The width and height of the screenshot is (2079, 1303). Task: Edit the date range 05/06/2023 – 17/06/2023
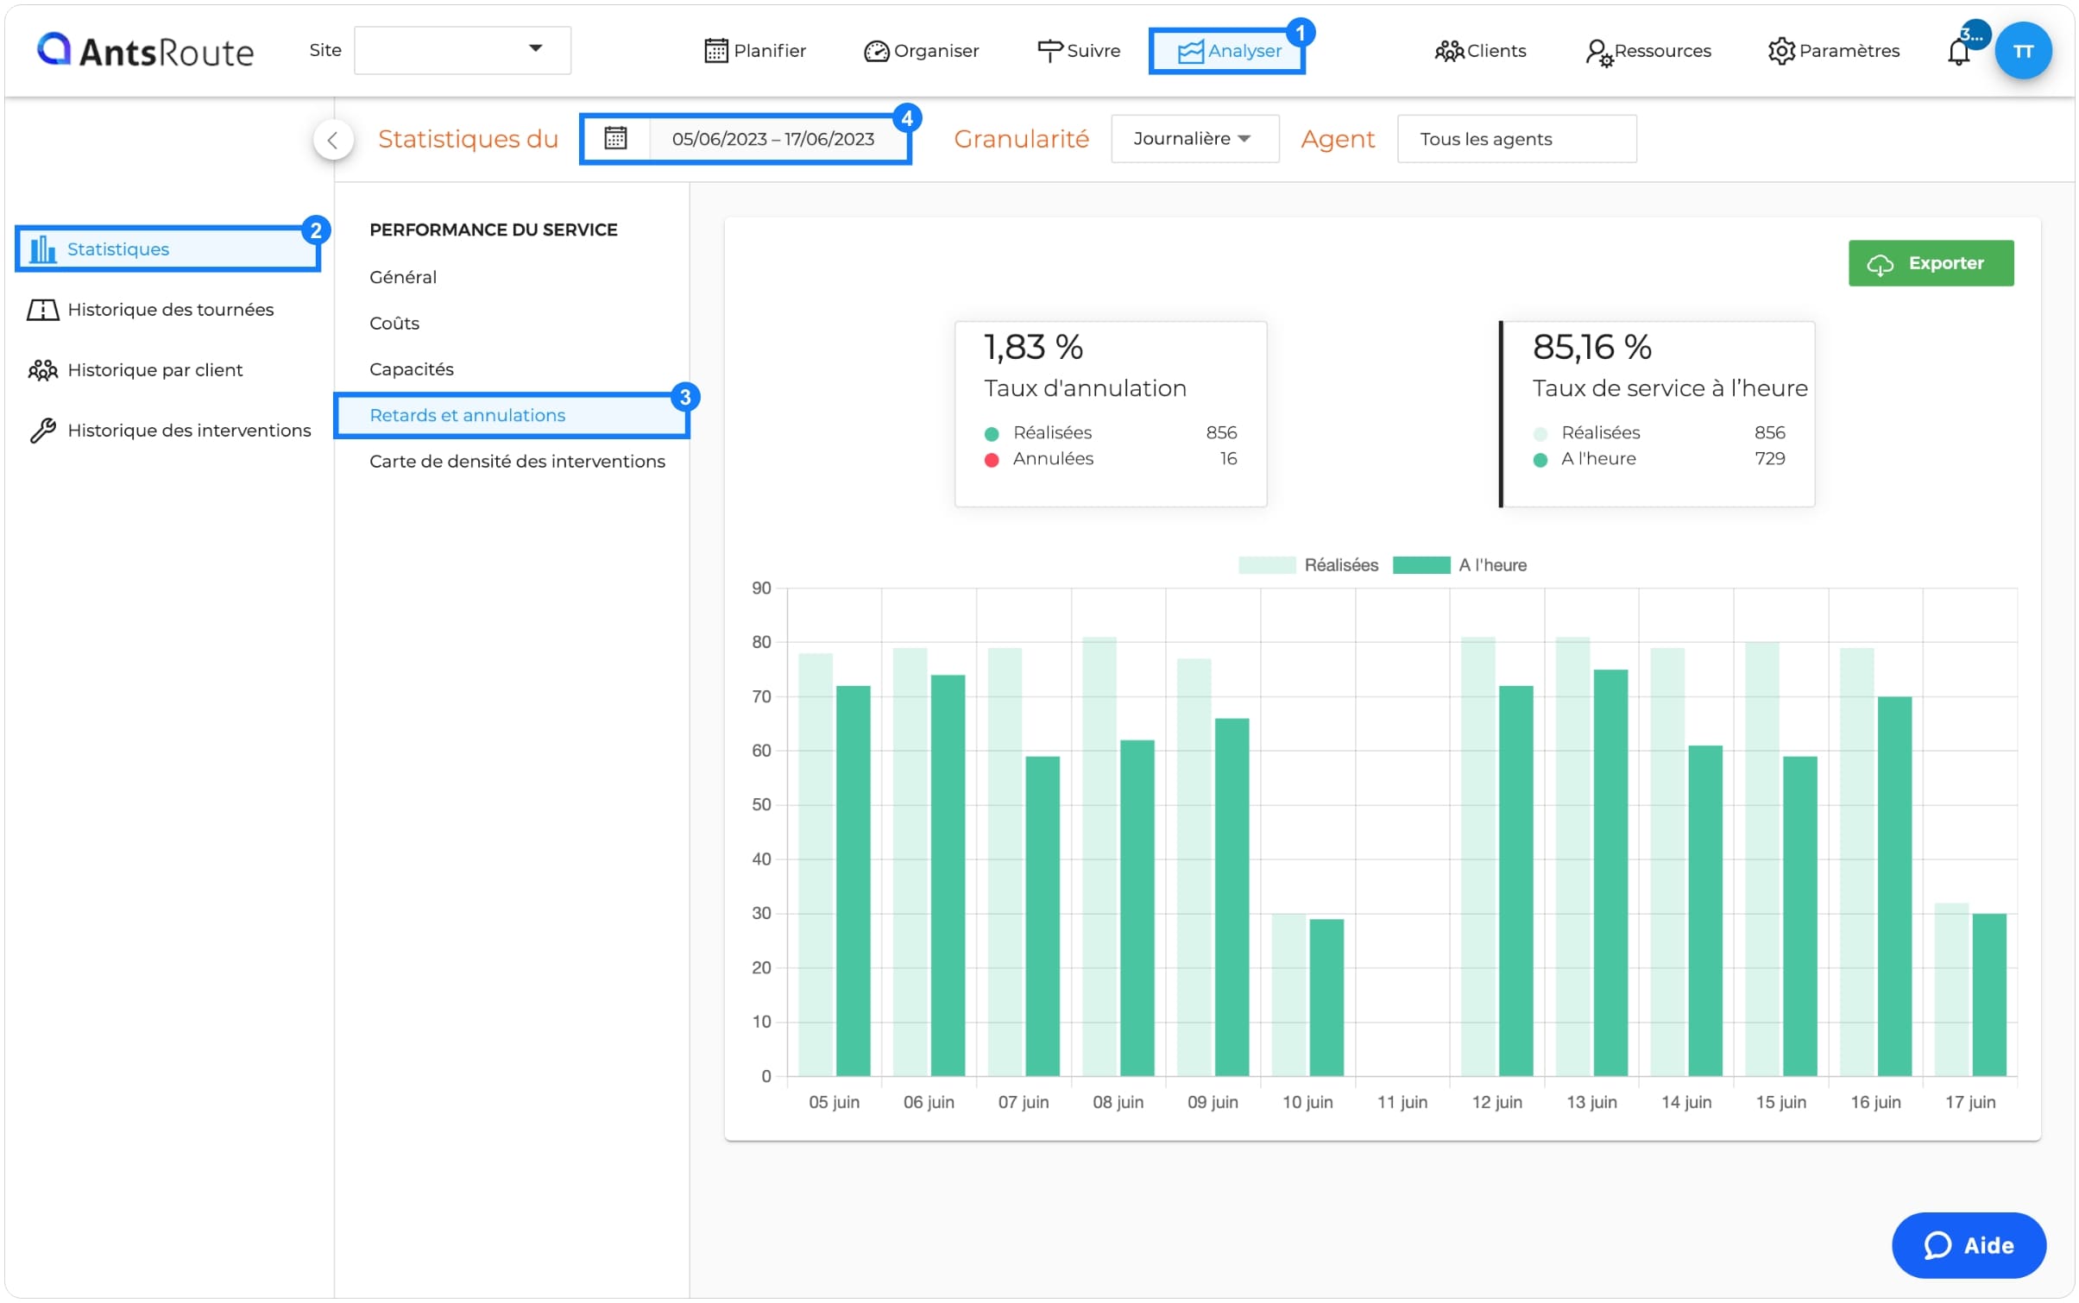pos(772,139)
